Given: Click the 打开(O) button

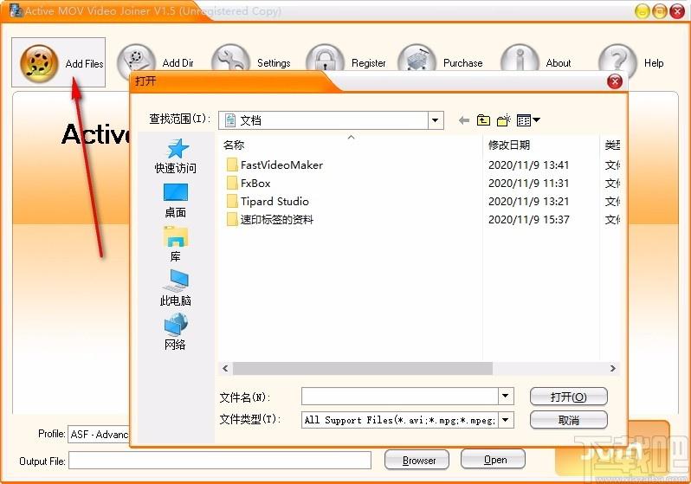Looking at the screenshot, I should pyautogui.click(x=569, y=397).
